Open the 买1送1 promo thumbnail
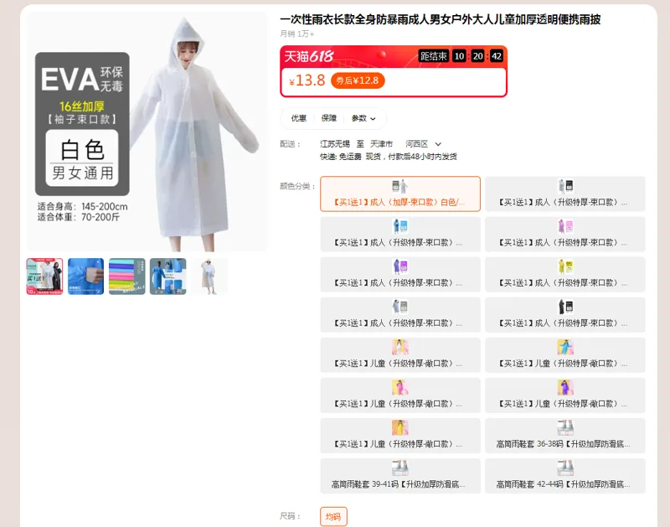The image size is (670, 527). (x=44, y=276)
